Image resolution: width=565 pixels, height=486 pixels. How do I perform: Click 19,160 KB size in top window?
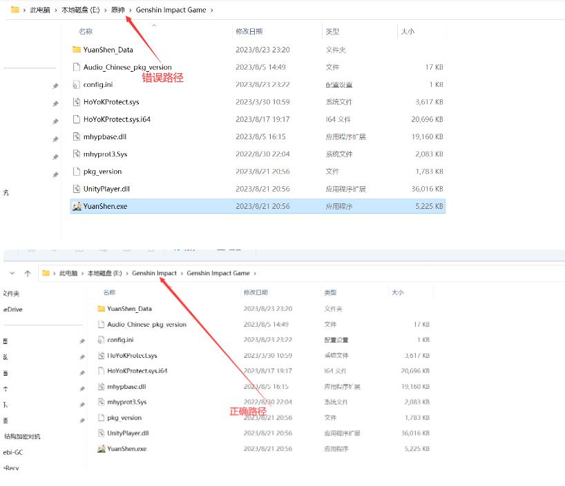[428, 136]
